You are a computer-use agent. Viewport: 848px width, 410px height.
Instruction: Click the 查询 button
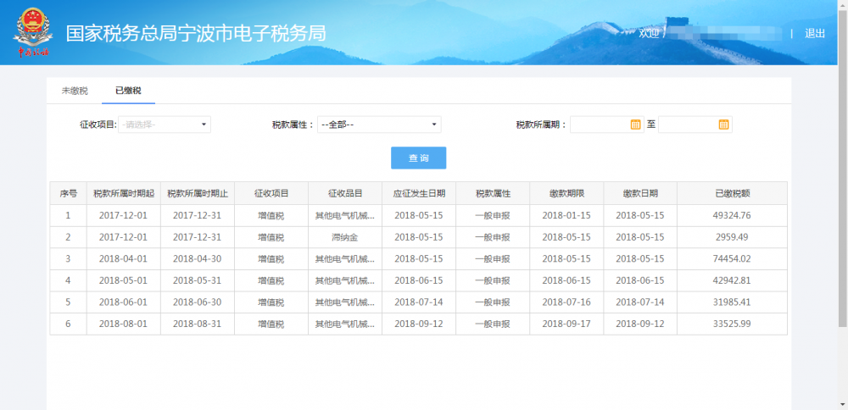click(x=419, y=158)
